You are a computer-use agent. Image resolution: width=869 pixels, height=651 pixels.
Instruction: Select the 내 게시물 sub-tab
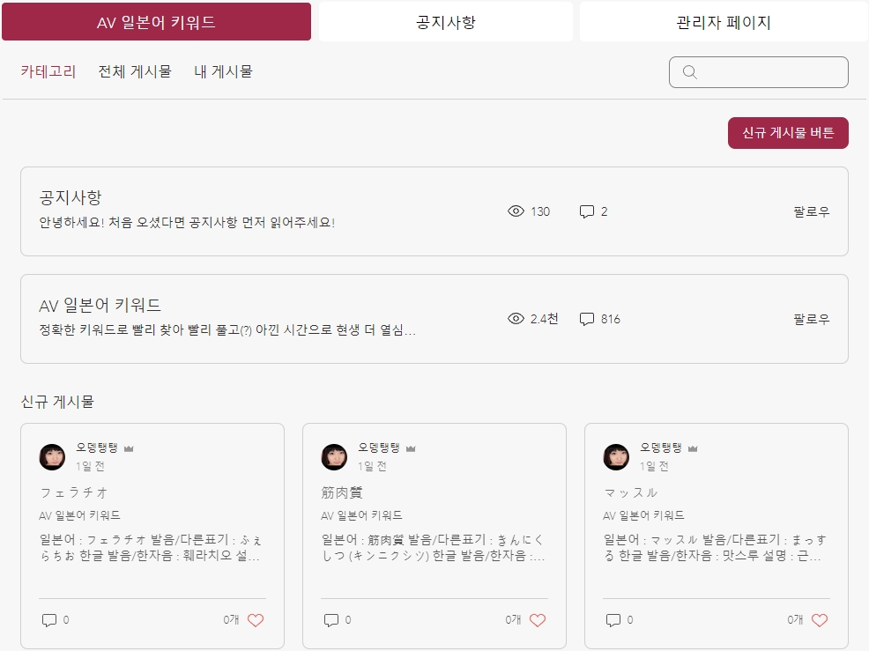tap(223, 71)
